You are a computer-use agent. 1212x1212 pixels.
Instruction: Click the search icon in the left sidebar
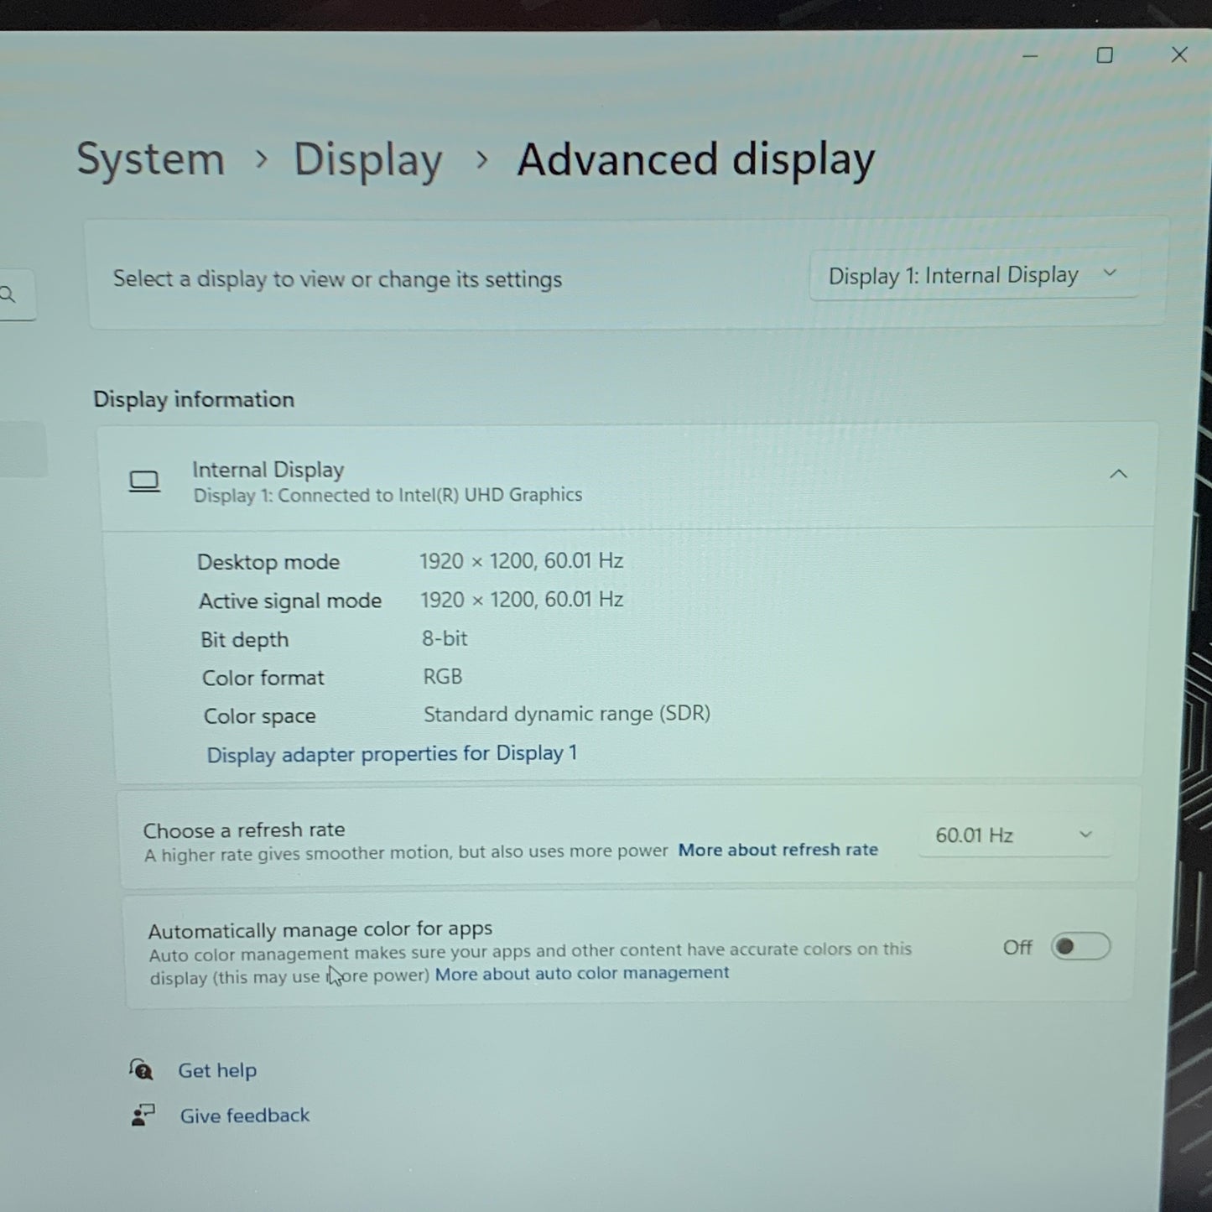point(8,294)
